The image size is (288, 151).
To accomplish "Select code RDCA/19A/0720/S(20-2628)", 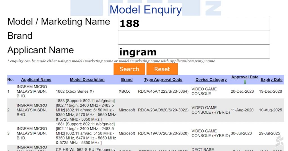I will pyautogui.click(x=163, y=133).
